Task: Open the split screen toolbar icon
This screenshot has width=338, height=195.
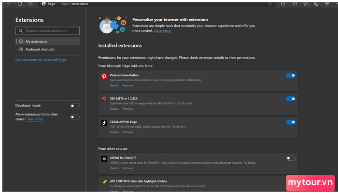Action: 295,4
